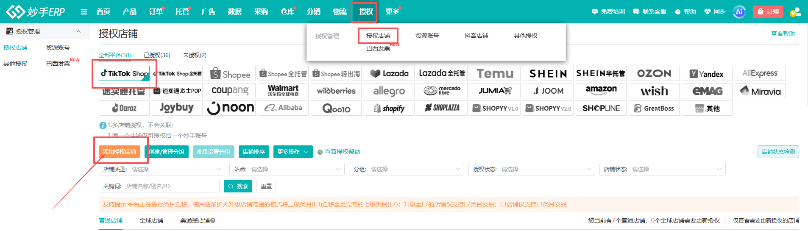
Task: Click the 添加授权店铺 button
Action: pyautogui.click(x=120, y=152)
